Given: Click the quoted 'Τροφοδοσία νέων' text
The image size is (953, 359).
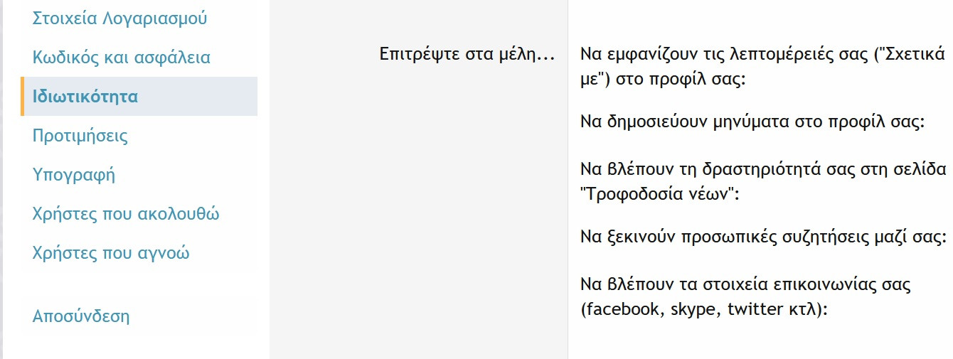Looking at the screenshot, I should click(x=660, y=194).
